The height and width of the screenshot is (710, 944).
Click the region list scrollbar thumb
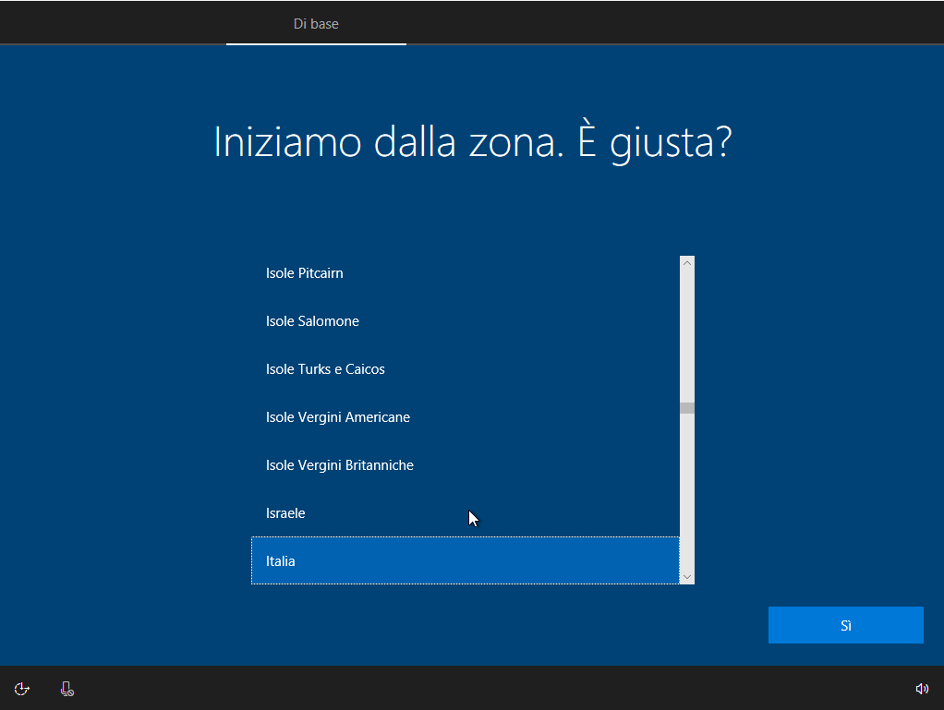[x=687, y=408]
